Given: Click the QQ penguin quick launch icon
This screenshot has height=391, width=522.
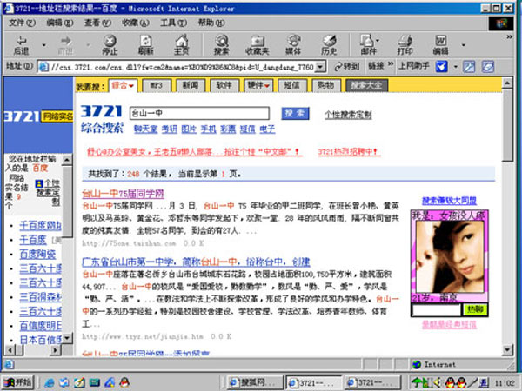Looking at the screenshot, I should click(x=124, y=382).
